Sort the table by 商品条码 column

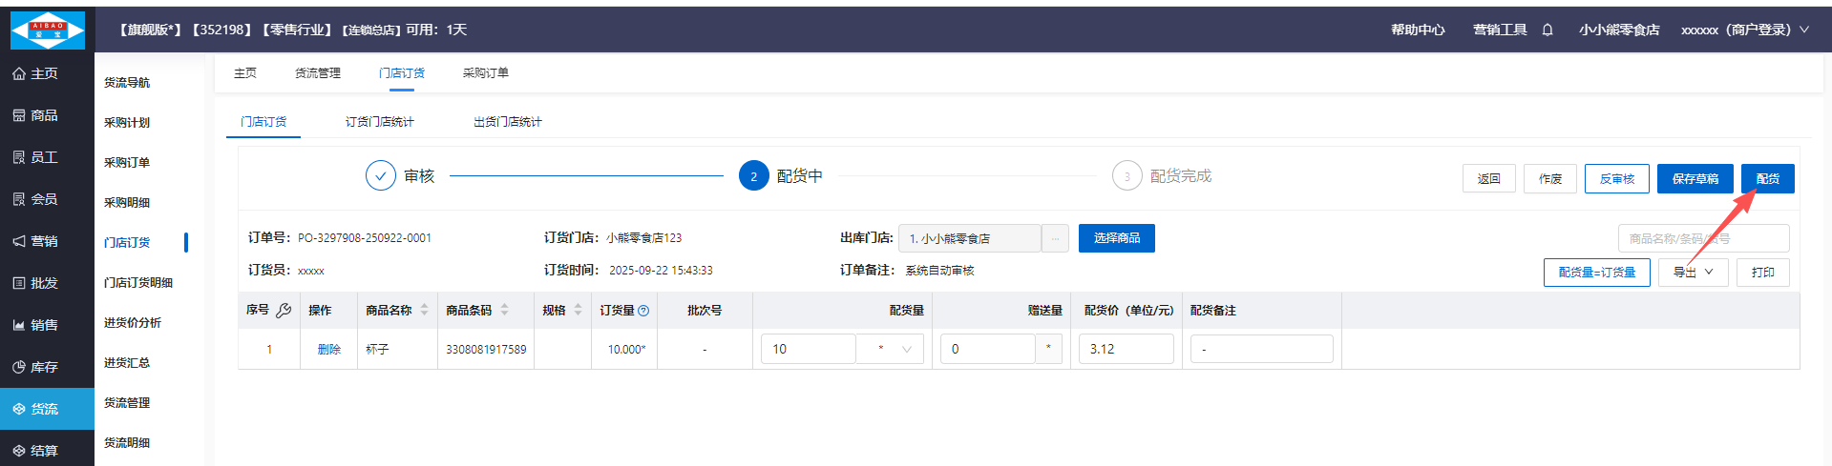(x=504, y=311)
